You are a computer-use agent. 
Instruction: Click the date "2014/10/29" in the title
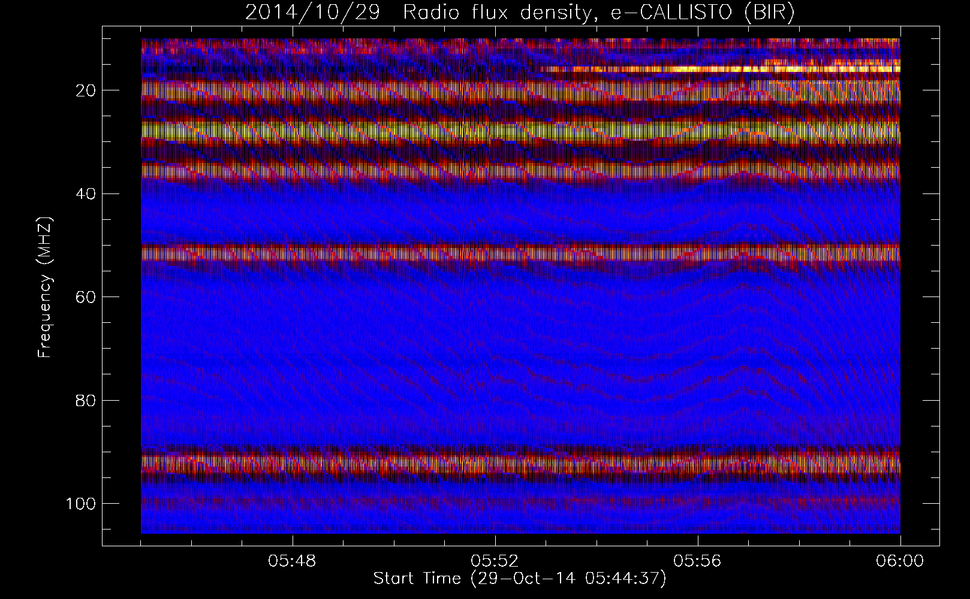(312, 13)
